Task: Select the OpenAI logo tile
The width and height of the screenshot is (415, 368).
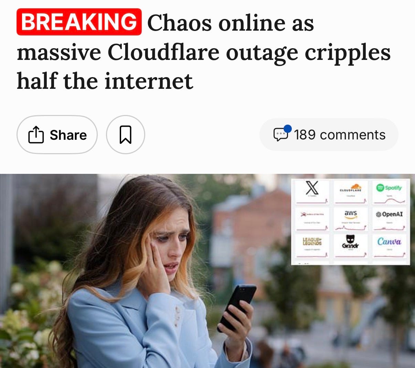Action: pyautogui.click(x=389, y=219)
